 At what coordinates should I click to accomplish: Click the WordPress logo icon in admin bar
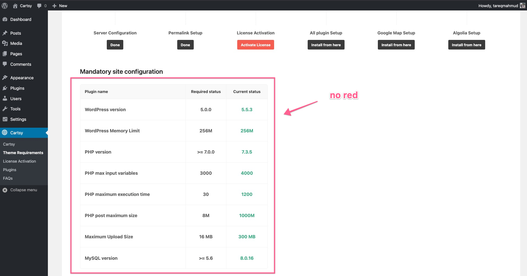pos(5,6)
